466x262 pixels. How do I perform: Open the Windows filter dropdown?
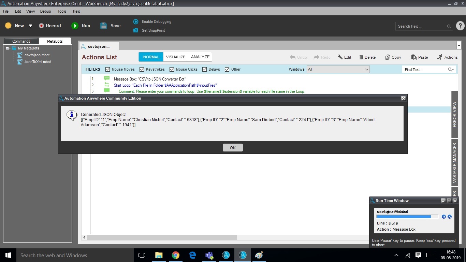[x=338, y=69]
